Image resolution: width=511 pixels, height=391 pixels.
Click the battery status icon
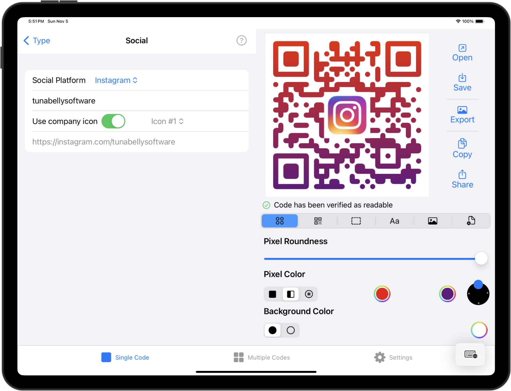click(x=480, y=21)
